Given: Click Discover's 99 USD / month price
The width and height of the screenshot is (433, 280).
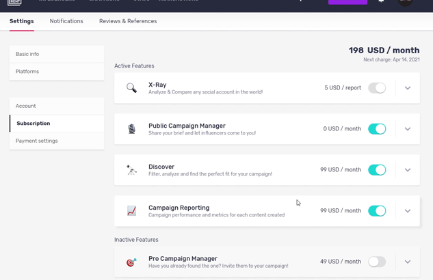Looking at the screenshot, I should click(341, 169).
